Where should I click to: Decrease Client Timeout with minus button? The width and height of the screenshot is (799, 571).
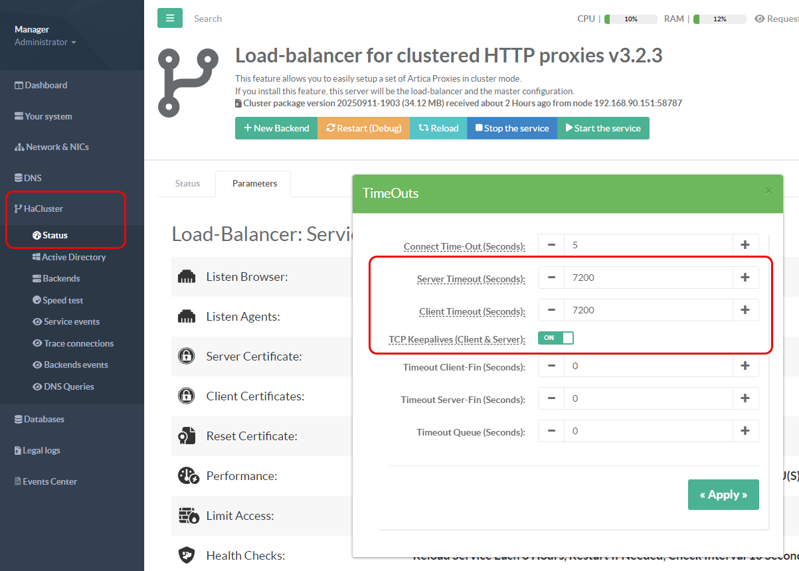point(551,310)
